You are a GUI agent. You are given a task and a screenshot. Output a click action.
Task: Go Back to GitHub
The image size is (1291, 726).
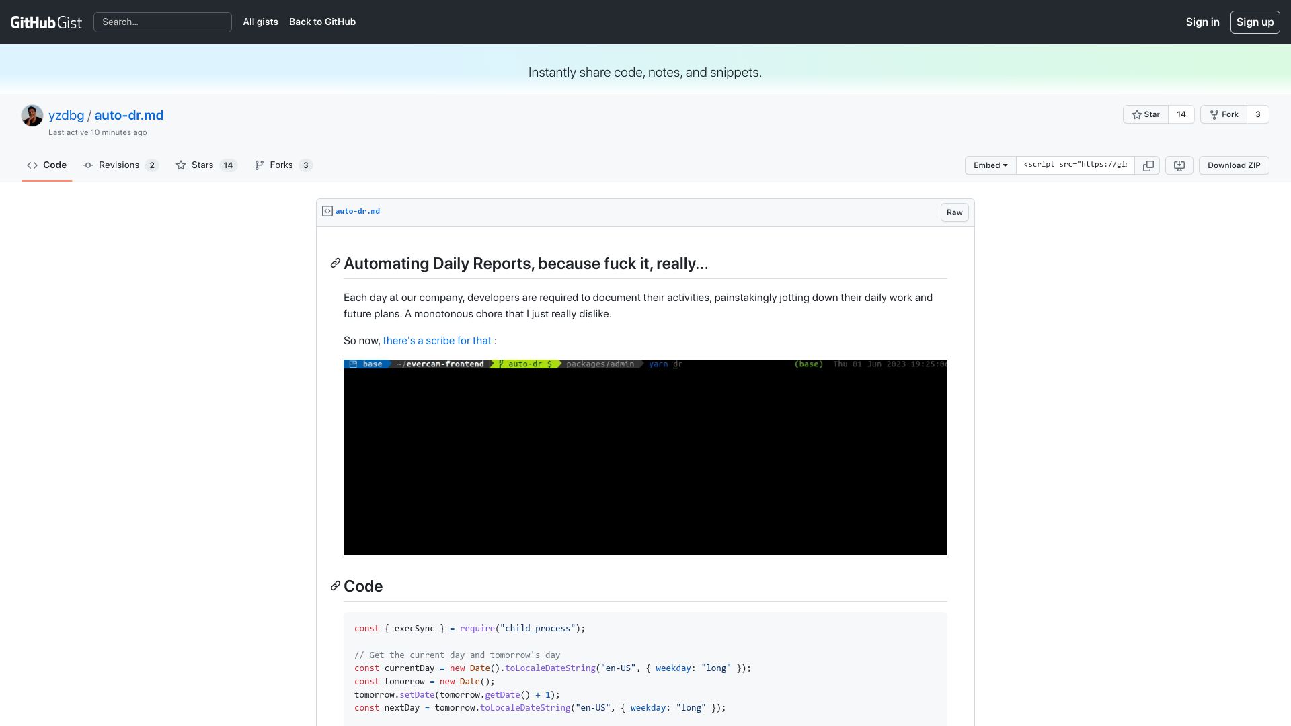322,22
